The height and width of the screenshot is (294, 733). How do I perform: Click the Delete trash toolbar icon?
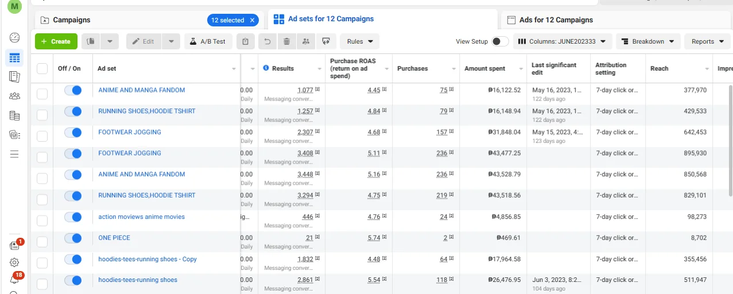[x=286, y=41]
